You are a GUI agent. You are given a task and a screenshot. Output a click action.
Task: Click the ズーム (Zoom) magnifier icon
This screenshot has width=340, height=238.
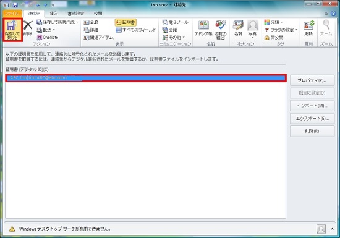tap(326, 25)
